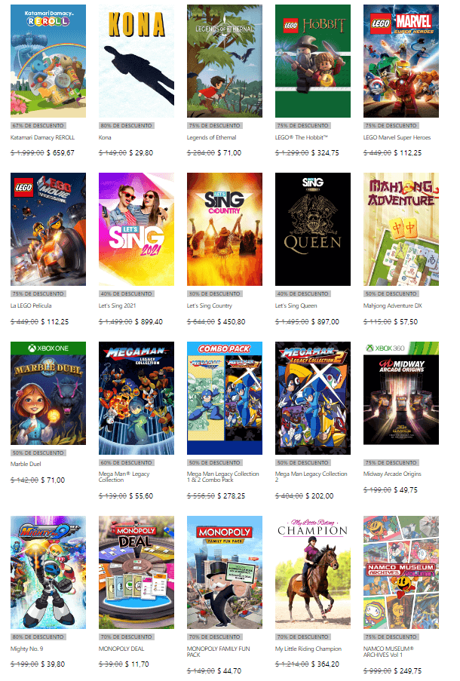The height and width of the screenshot is (681, 460).
Task: Open the Legends of Ethernal cover thumbnail
Action: [225, 61]
